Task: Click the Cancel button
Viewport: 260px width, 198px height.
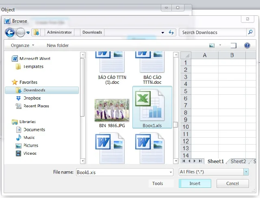Action: [233, 183]
